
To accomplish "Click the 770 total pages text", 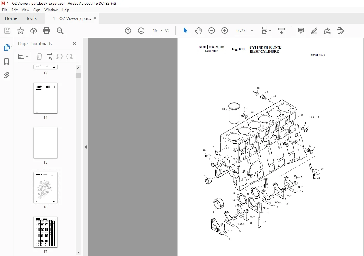I will pos(167,31).
